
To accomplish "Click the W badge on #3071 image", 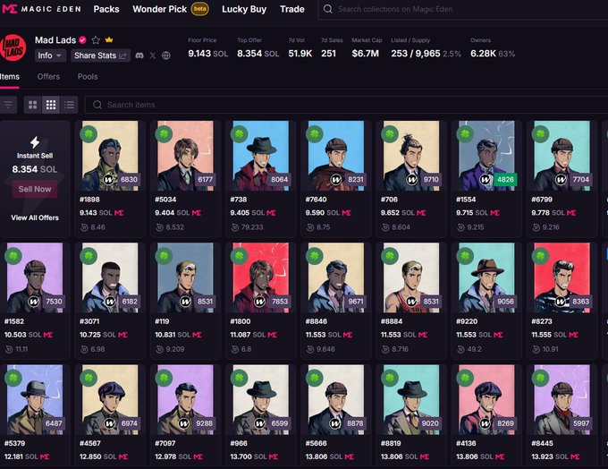I will tap(110, 302).
